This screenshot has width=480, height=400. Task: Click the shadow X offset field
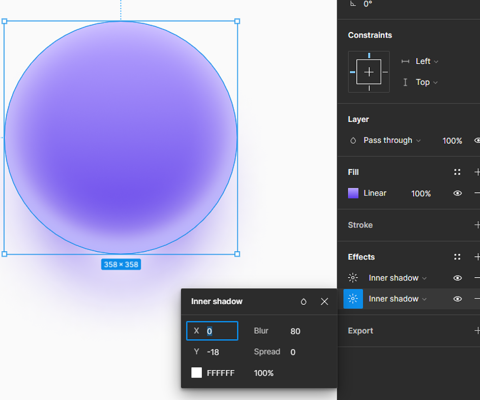212,331
